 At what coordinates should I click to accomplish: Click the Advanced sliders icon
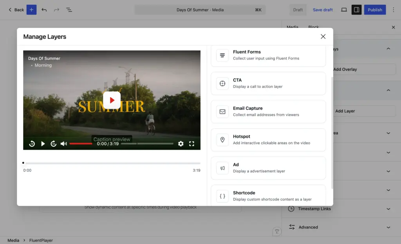pyautogui.click(x=292, y=227)
